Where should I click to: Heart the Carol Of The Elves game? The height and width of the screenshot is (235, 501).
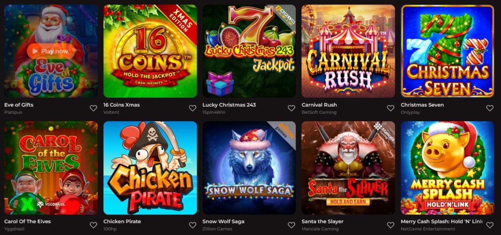click(x=93, y=225)
